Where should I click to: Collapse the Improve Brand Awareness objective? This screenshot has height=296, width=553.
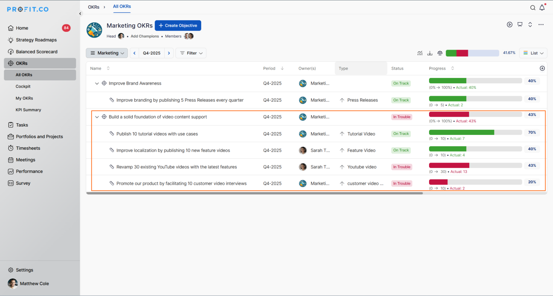pyautogui.click(x=97, y=83)
